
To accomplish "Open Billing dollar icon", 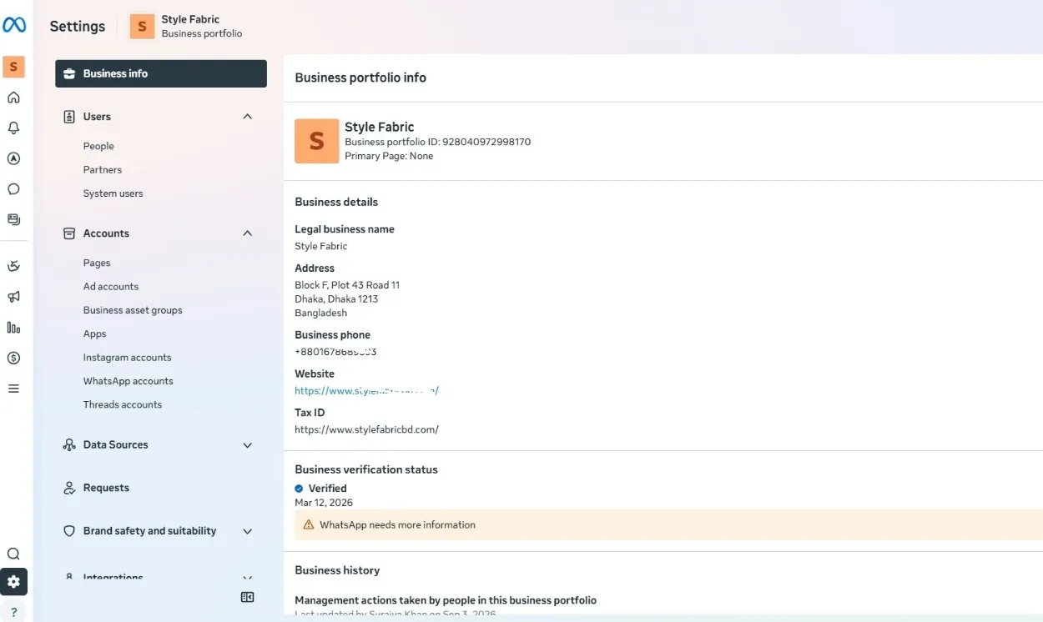I will click(x=13, y=358).
